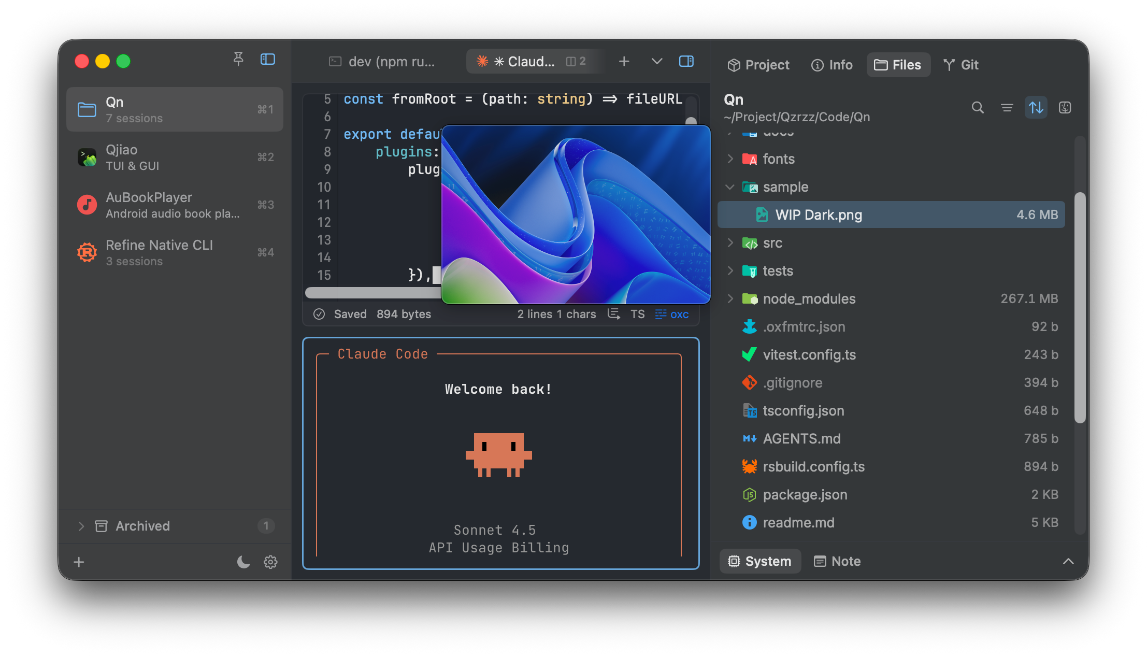The height and width of the screenshot is (657, 1147).
Task: Collapse the sample folder
Action: [730, 187]
